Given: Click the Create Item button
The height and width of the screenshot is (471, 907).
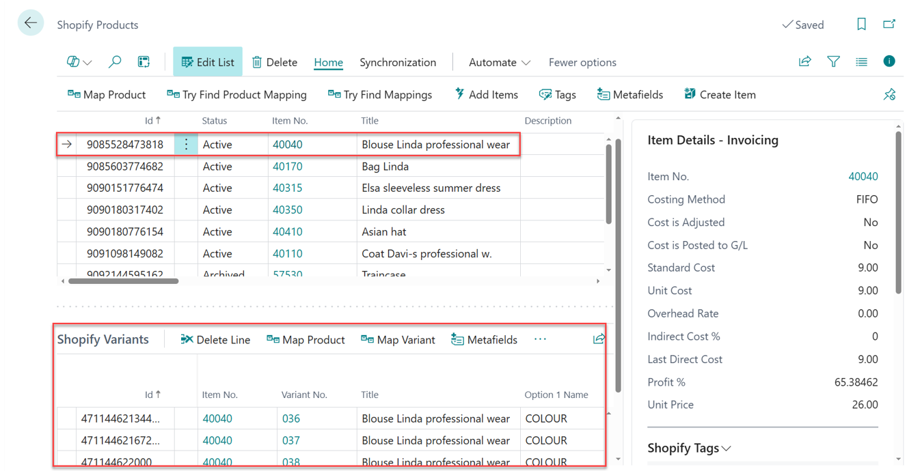Looking at the screenshot, I should coord(720,95).
